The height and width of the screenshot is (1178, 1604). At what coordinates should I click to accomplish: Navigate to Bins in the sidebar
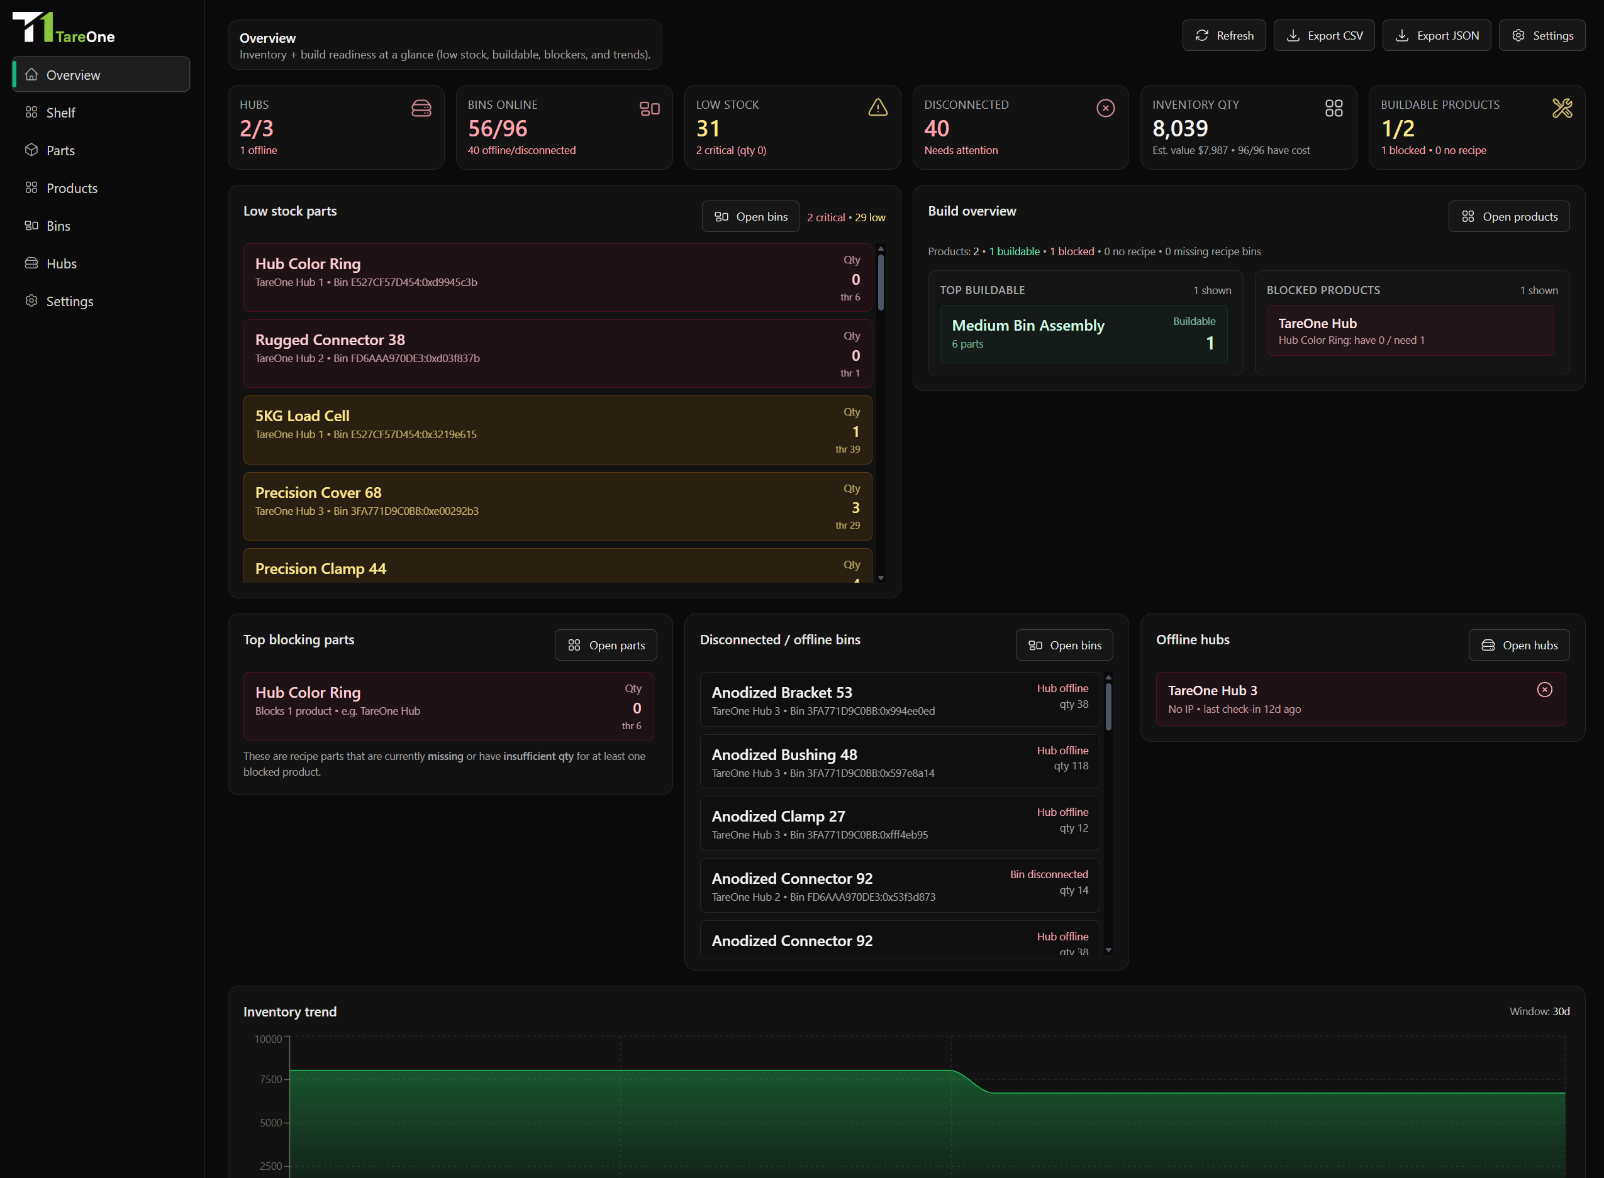(58, 226)
